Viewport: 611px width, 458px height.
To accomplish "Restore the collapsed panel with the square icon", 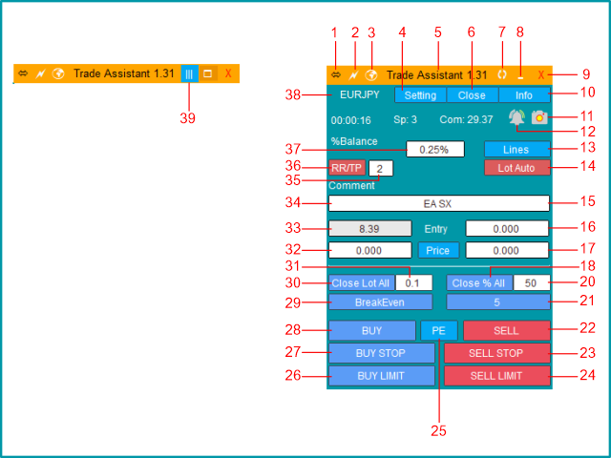I will point(208,73).
